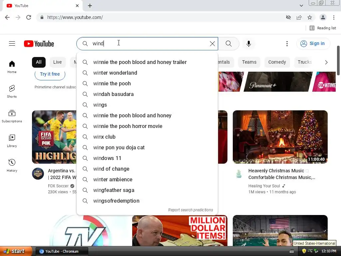
Task: Click the Paramount+ banner
Action: (x=278, y=82)
